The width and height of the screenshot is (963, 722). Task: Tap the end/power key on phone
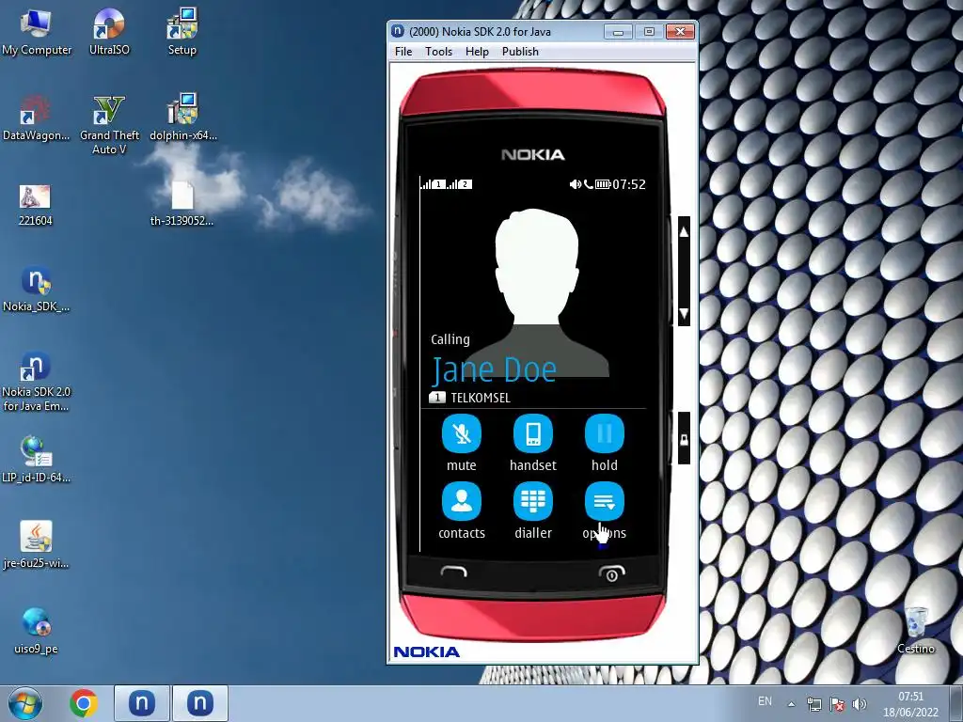611,573
